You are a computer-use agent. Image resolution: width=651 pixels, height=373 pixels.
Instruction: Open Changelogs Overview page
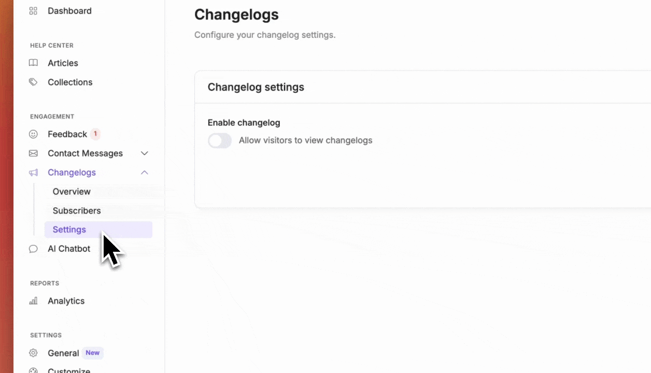click(72, 192)
